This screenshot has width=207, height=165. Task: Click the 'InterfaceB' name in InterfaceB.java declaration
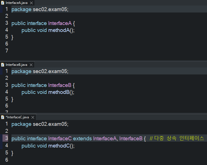(x=60, y=85)
